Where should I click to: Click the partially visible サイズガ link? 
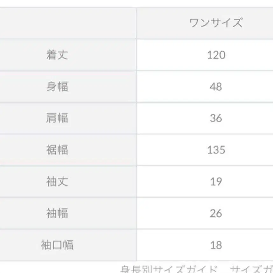pyautogui.click(x=251, y=269)
